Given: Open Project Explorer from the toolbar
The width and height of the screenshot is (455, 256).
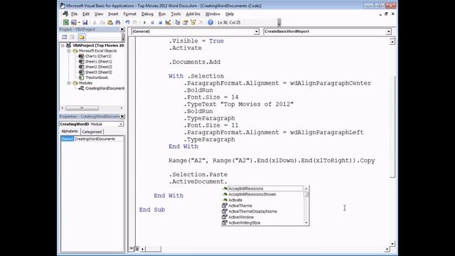Looking at the screenshot, I should tap(178, 22).
